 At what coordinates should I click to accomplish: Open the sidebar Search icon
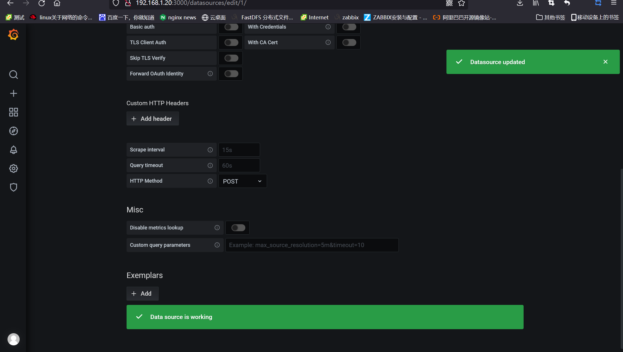tap(13, 75)
